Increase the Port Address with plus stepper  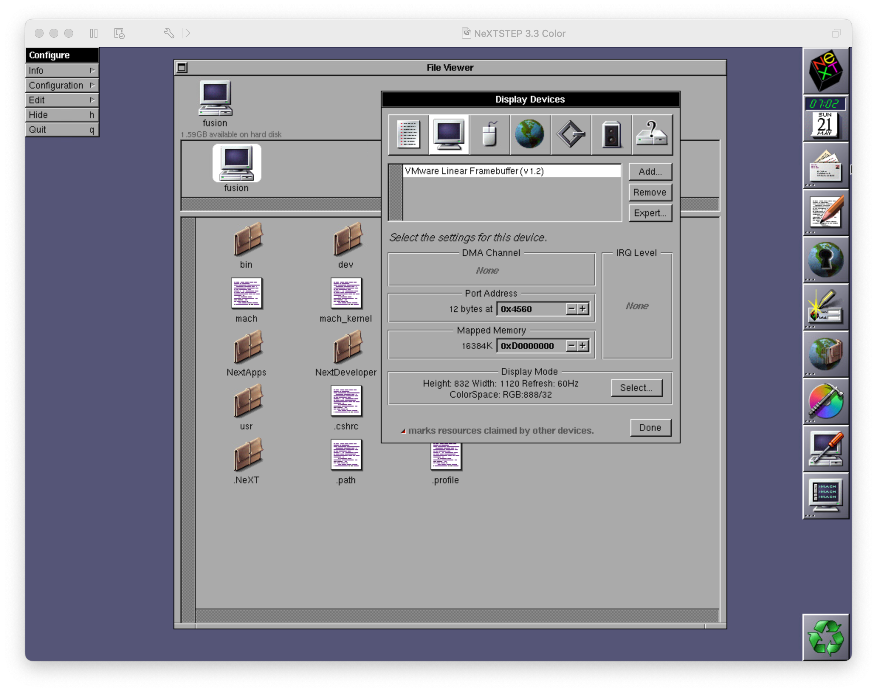tap(583, 309)
